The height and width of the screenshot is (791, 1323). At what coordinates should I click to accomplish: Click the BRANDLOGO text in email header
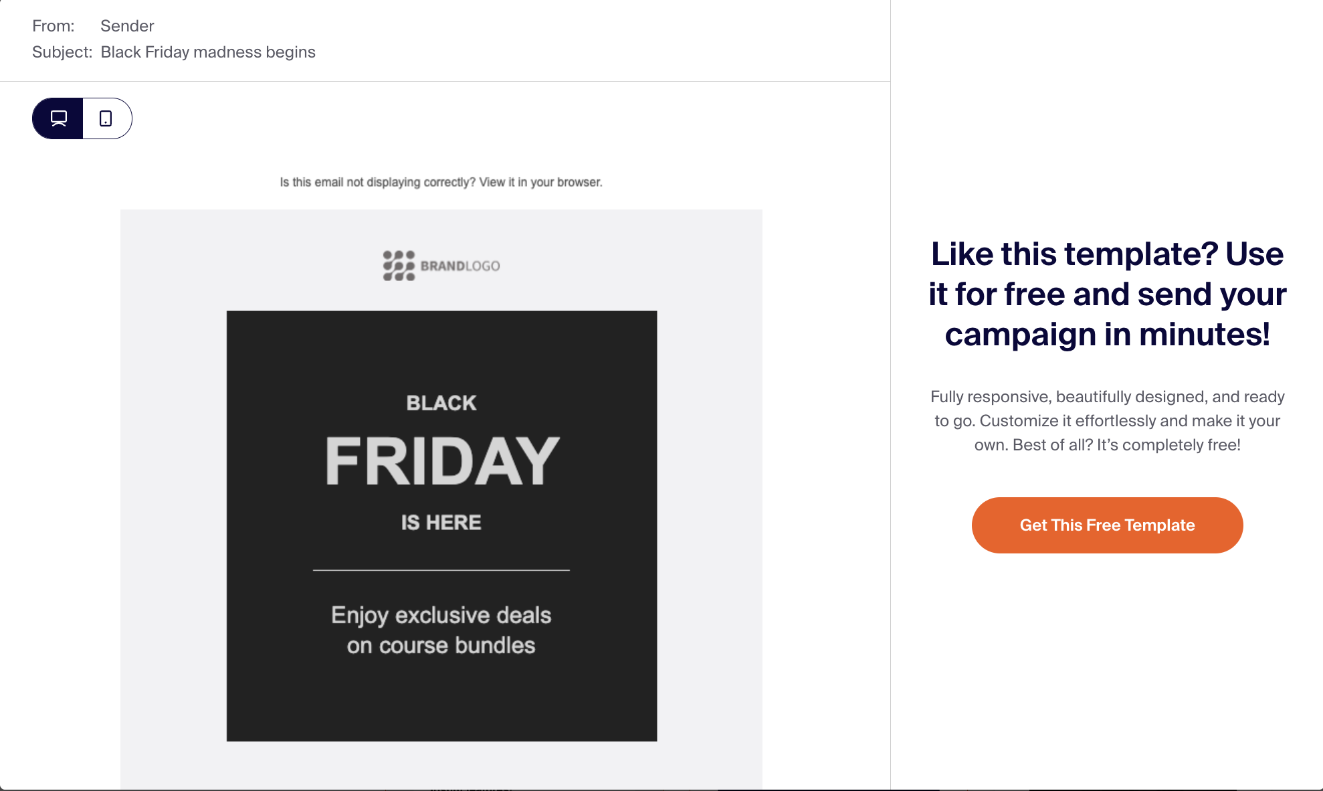(x=460, y=266)
